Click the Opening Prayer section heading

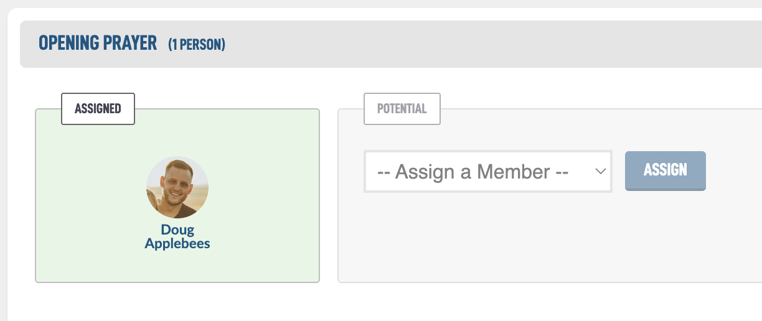(x=98, y=43)
